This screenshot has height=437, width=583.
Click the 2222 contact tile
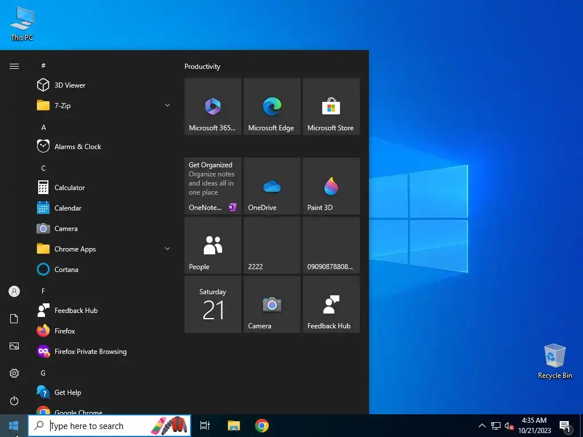[x=272, y=245]
